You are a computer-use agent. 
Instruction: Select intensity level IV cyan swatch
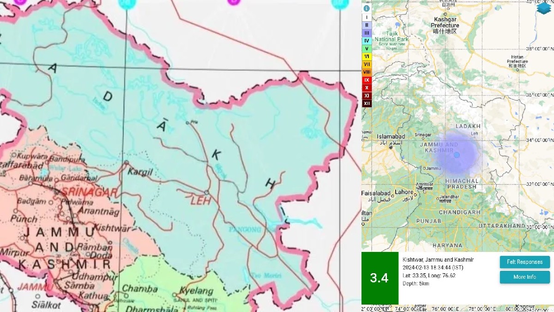coord(367,41)
